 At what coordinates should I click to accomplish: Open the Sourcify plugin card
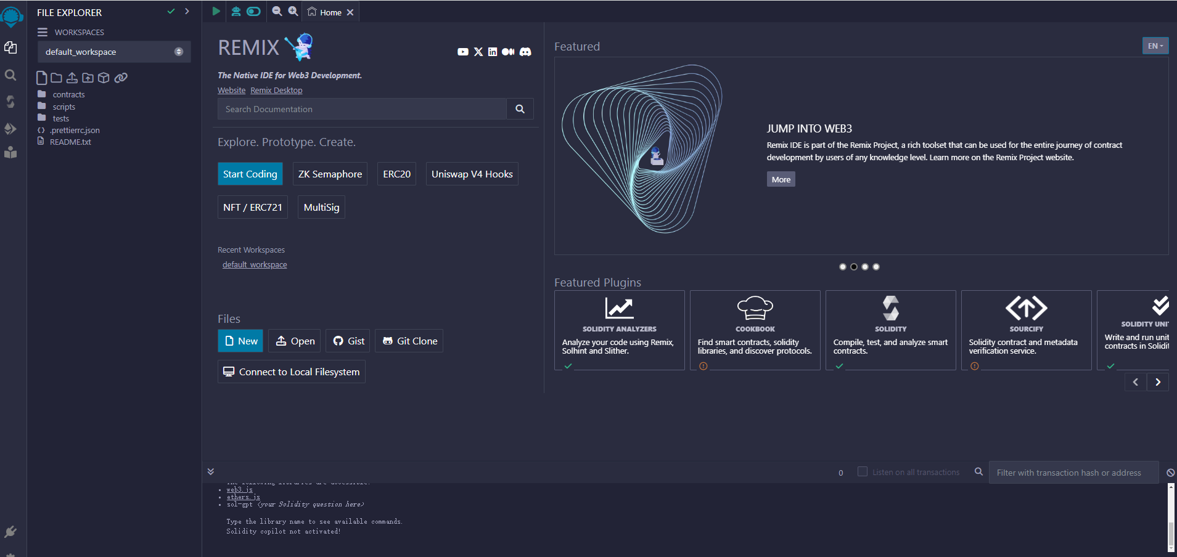[1026, 330]
